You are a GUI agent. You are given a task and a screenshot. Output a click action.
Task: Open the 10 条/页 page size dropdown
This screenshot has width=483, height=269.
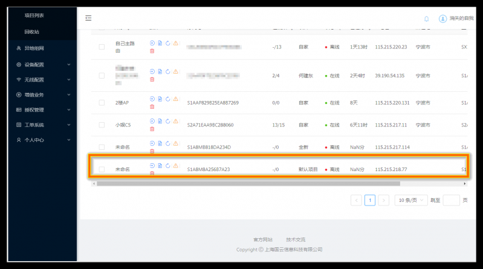pyautogui.click(x=411, y=200)
